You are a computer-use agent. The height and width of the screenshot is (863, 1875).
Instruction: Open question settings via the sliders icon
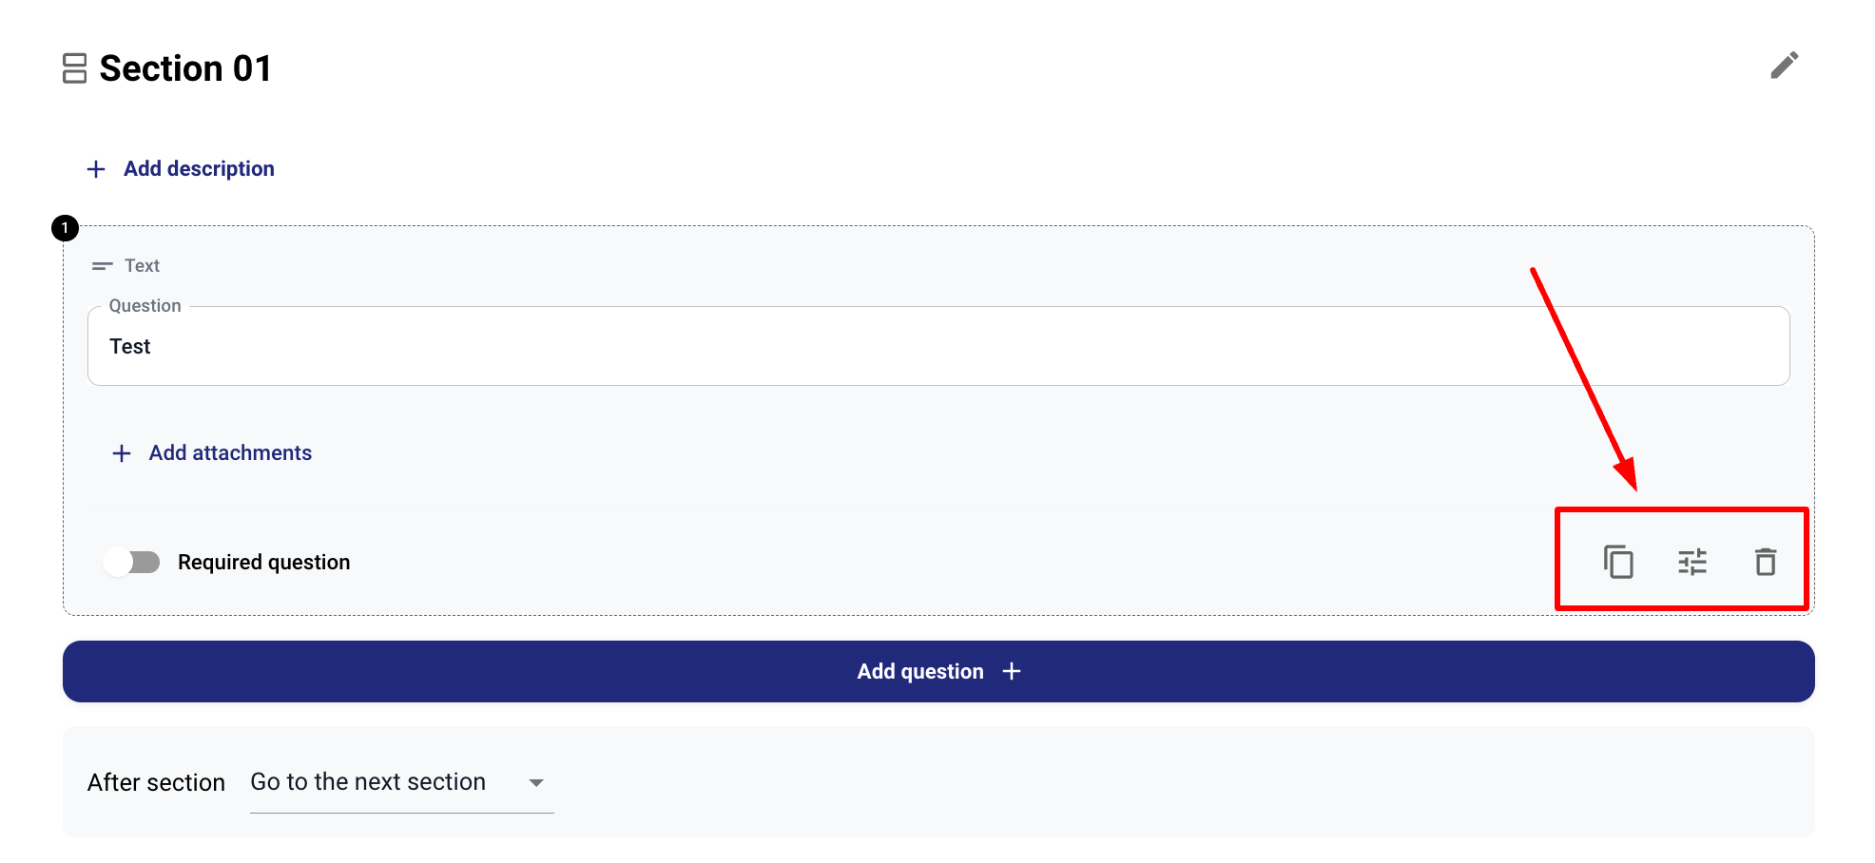tap(1692, 562)
